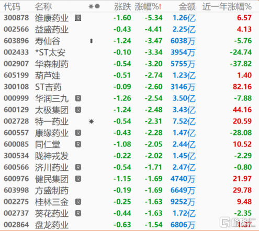Click the R badge beside 健民集团
Viewport: 259px width, 231px height.
pos(78,179)
